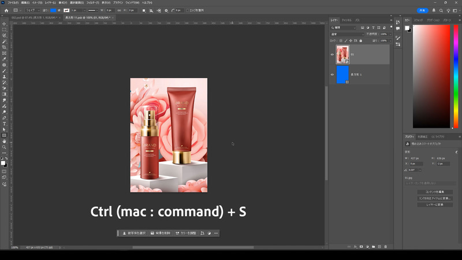Open the blend mode dropdown

click(x=347, y=34)
